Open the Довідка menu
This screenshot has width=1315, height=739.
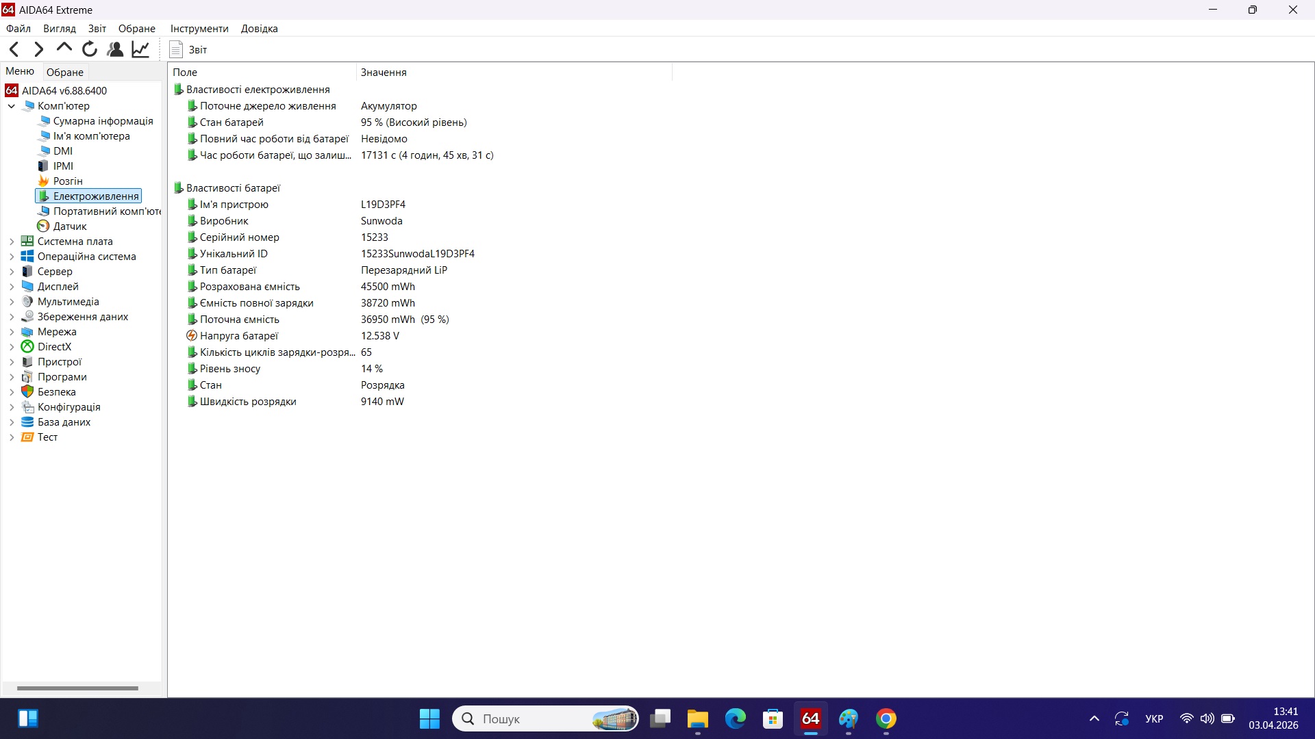(259, 28)
